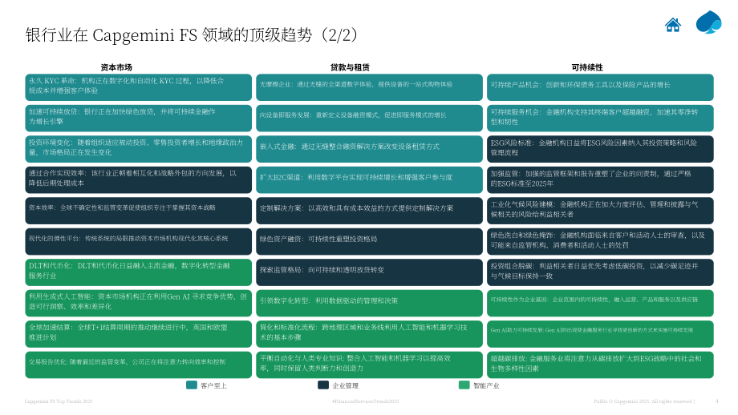Click the 客户至上 legend label
Viewport: 738px width, 415px height.
click(213, 385)
